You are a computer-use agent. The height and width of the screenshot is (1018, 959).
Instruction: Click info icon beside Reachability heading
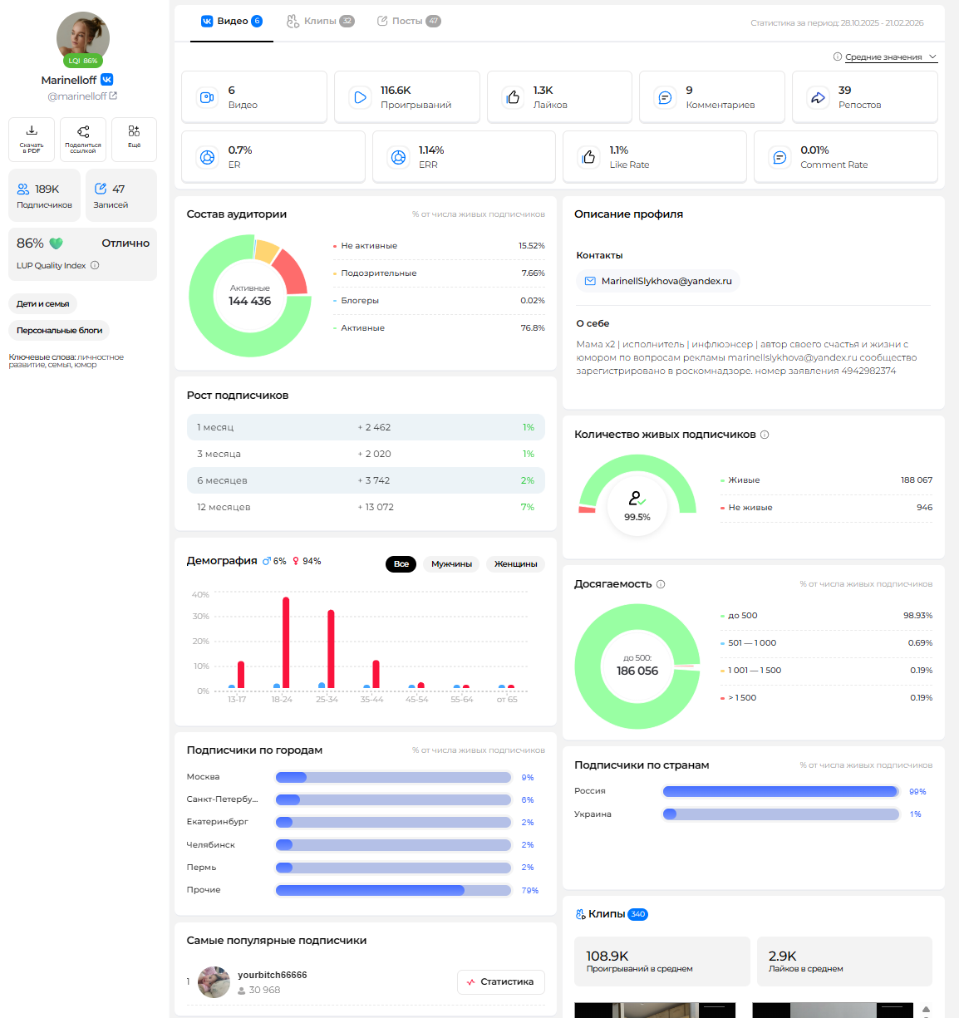[x=661, y=584]
